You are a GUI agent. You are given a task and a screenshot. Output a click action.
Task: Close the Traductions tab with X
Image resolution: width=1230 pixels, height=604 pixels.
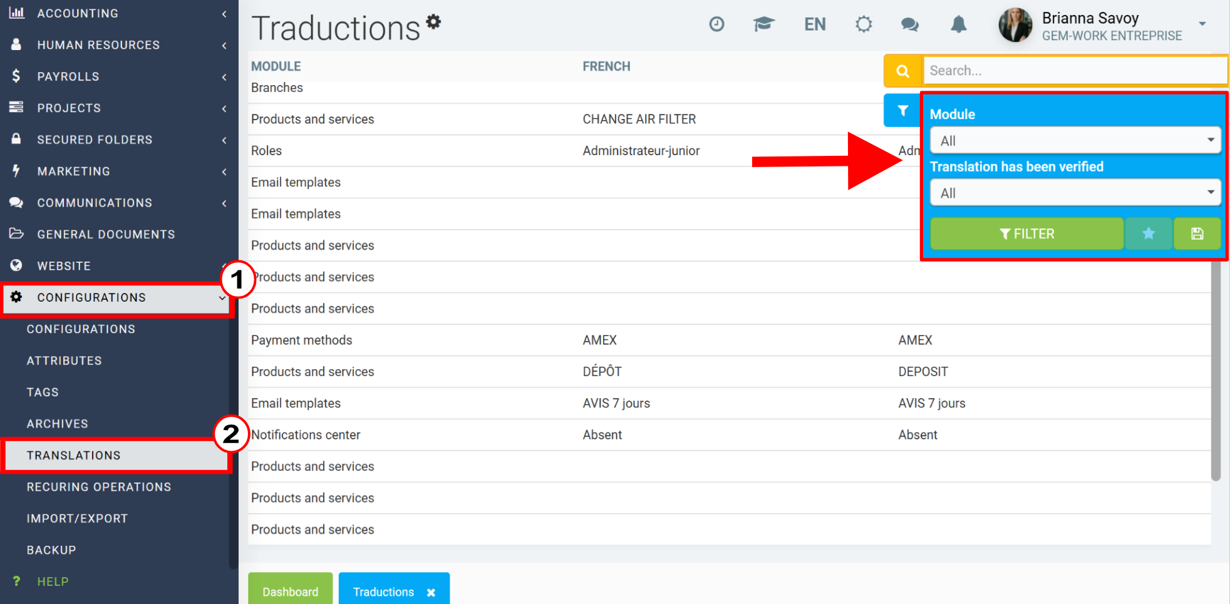(x=431, y=592)
